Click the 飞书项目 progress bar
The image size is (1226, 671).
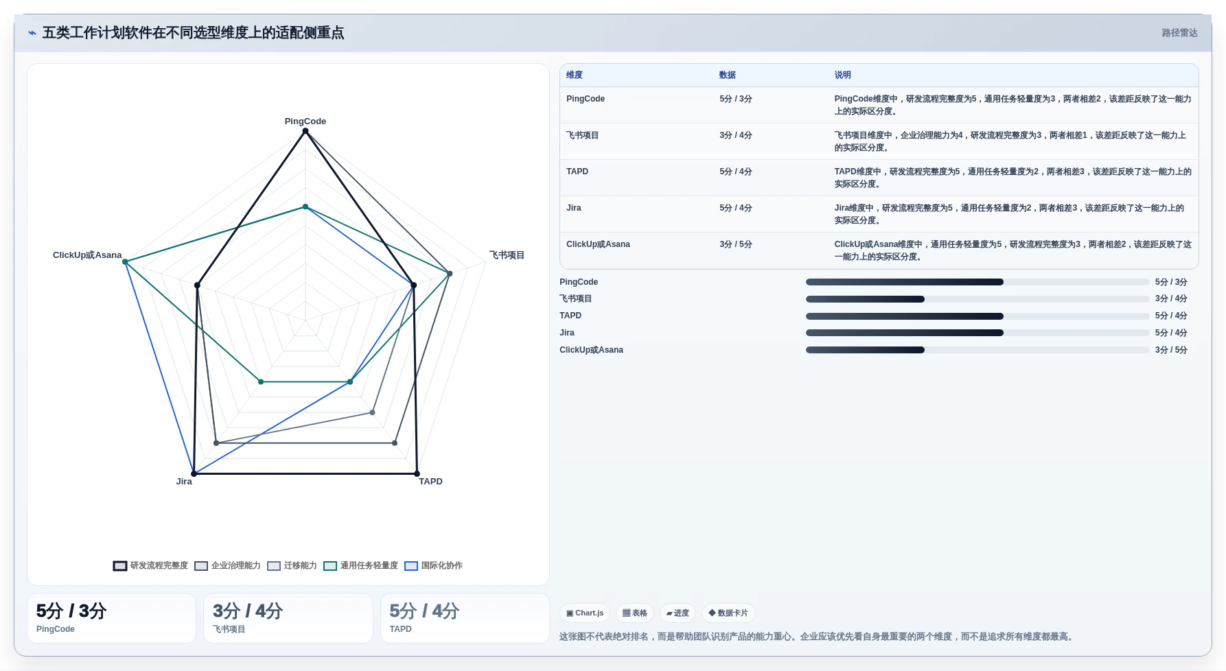point(978,299)
